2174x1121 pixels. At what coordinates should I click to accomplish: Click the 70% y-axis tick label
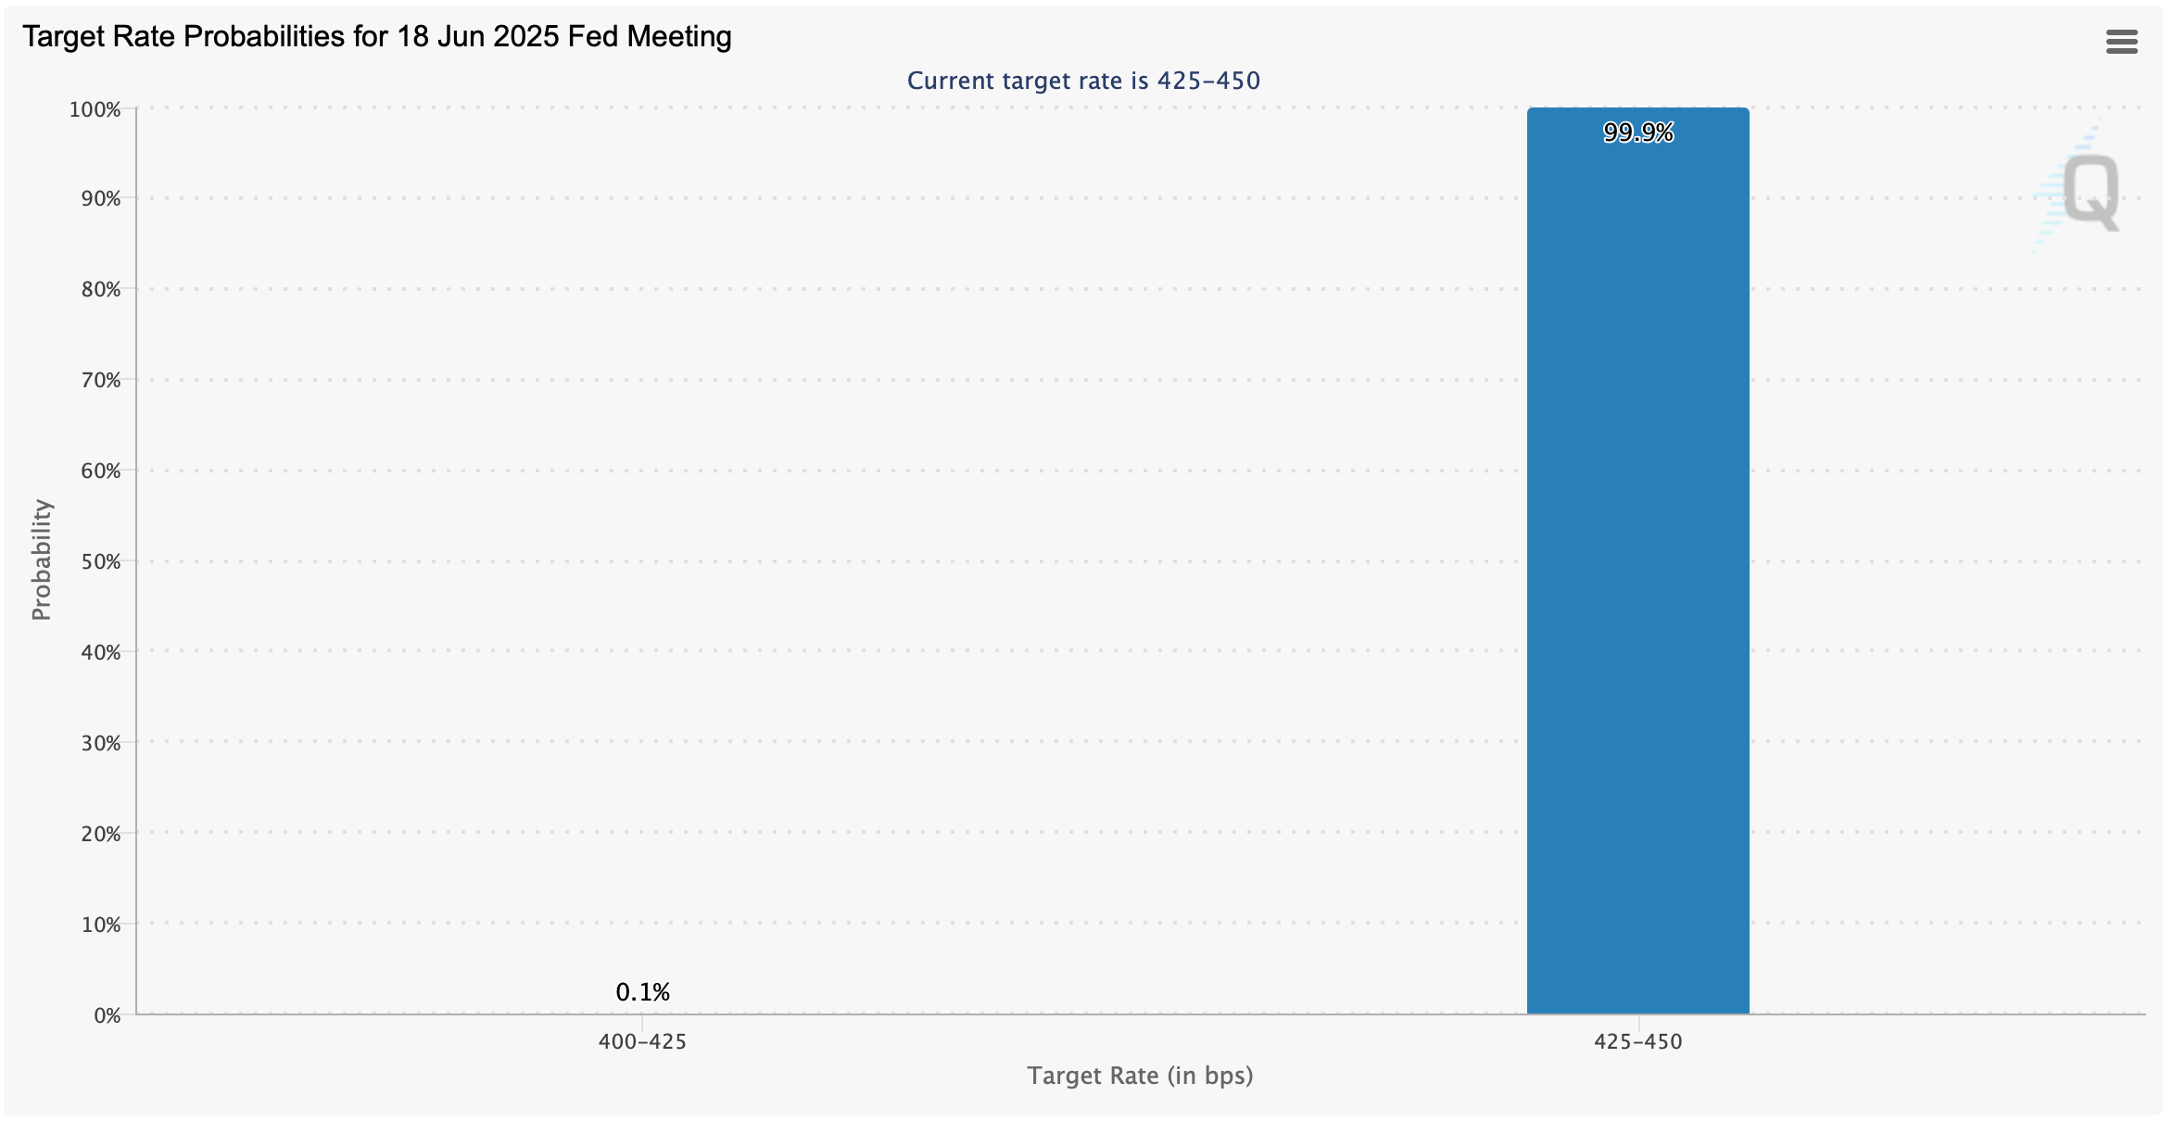point(101,380)
